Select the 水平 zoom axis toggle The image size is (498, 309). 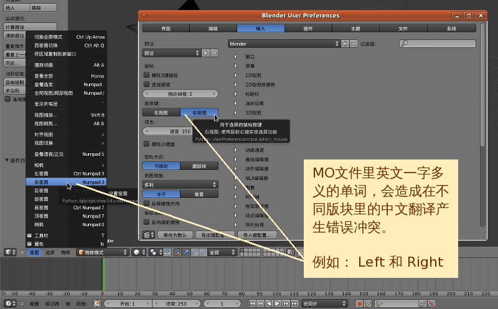161,194
